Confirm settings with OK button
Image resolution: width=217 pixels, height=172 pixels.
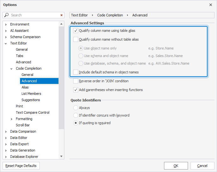tap(176, 166)
